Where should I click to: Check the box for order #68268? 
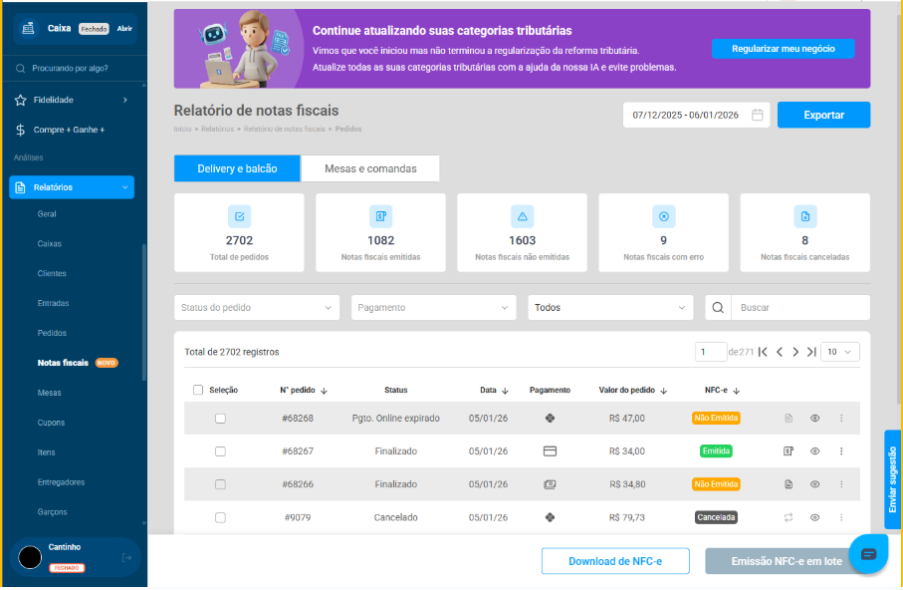(220, 419)
